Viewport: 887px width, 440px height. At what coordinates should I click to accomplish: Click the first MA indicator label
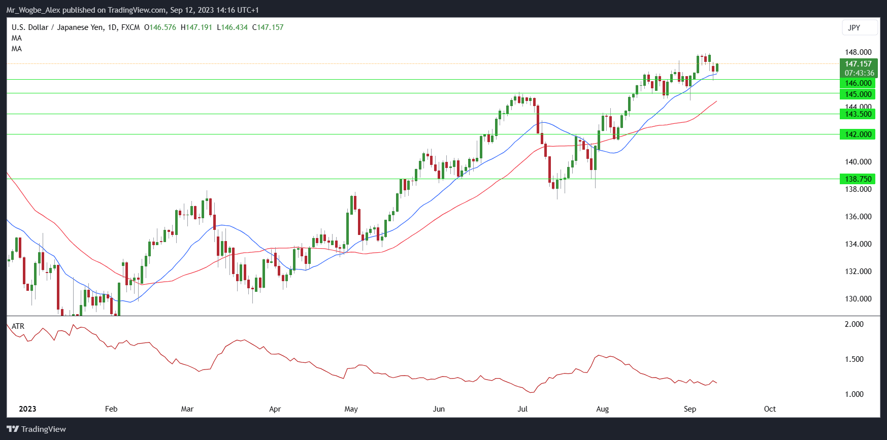[x=17, y=38]
